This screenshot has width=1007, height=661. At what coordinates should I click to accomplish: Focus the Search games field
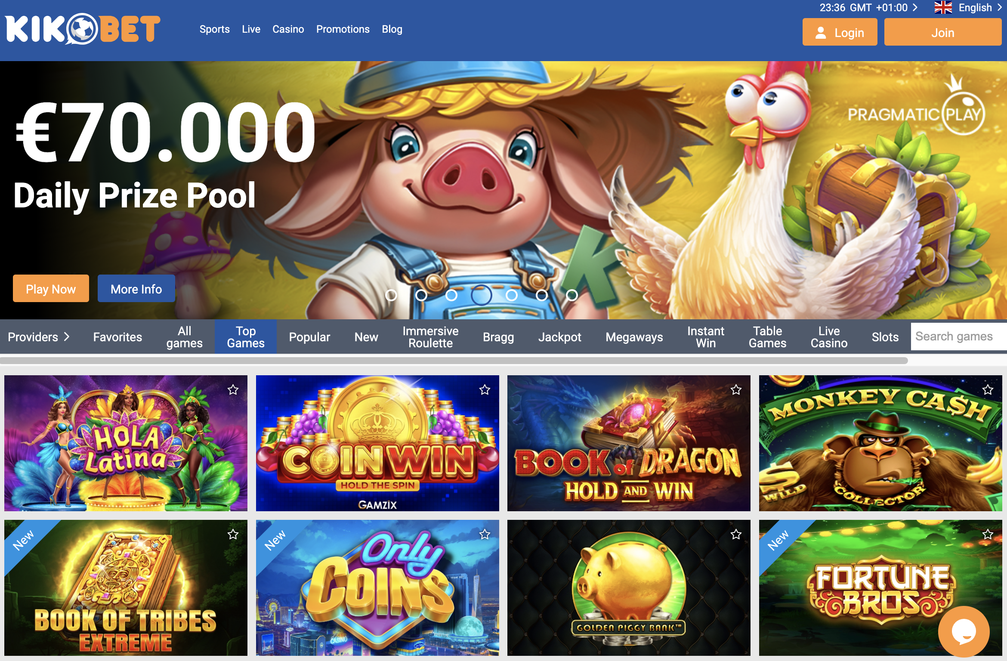(959, 337)
